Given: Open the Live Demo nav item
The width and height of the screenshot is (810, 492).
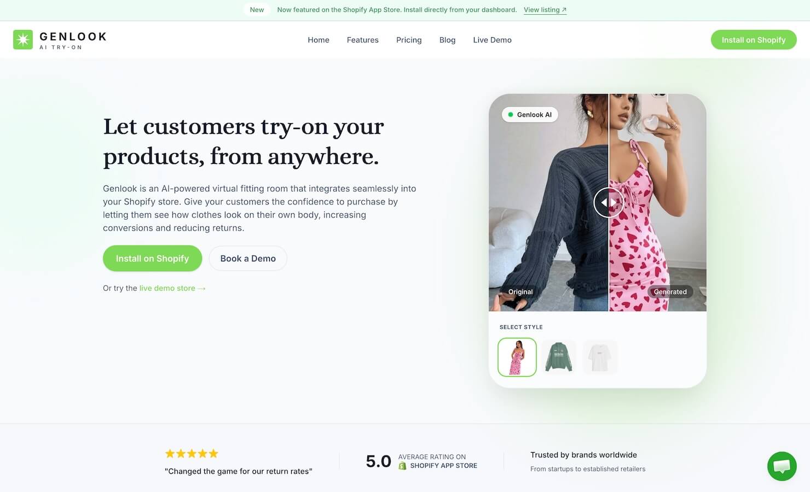Looking at the screenshot, I should pyautogui.click(x=493, y=40).
